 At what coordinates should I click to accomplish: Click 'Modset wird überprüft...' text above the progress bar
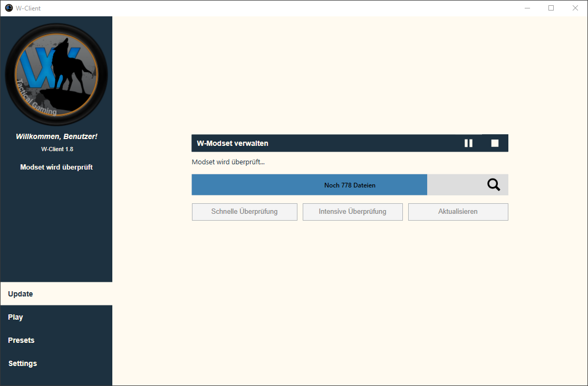pos(228,162)
